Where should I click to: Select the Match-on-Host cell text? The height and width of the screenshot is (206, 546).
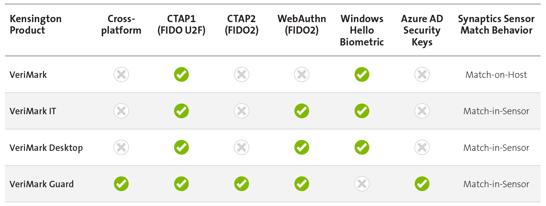[x=496, y=75]
